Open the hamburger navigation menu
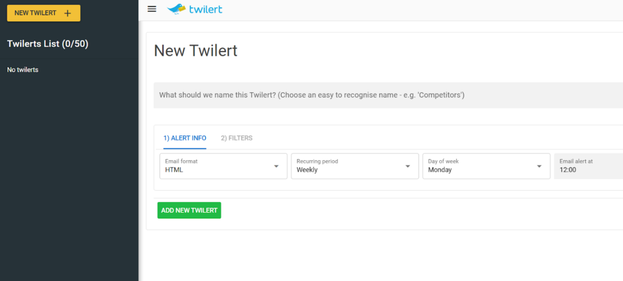623x281 pixels. coord(152,8)
